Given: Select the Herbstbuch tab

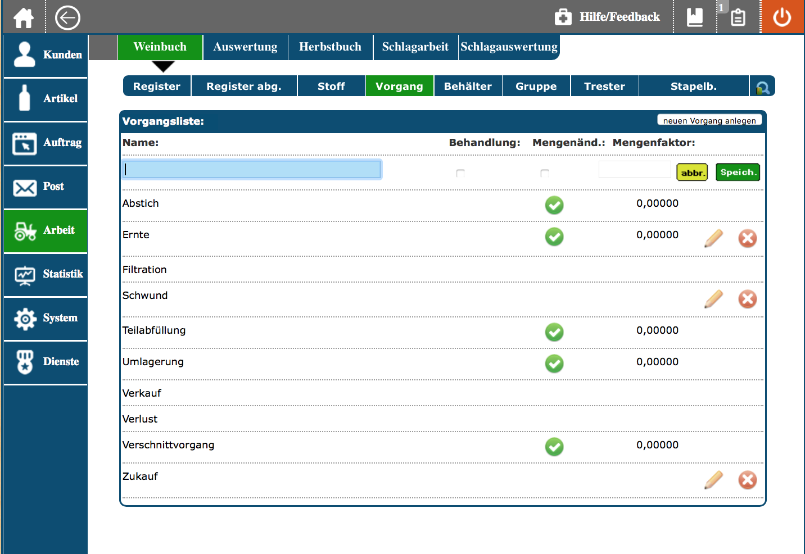Looking at the screenshot, I should tap(330, 47).
